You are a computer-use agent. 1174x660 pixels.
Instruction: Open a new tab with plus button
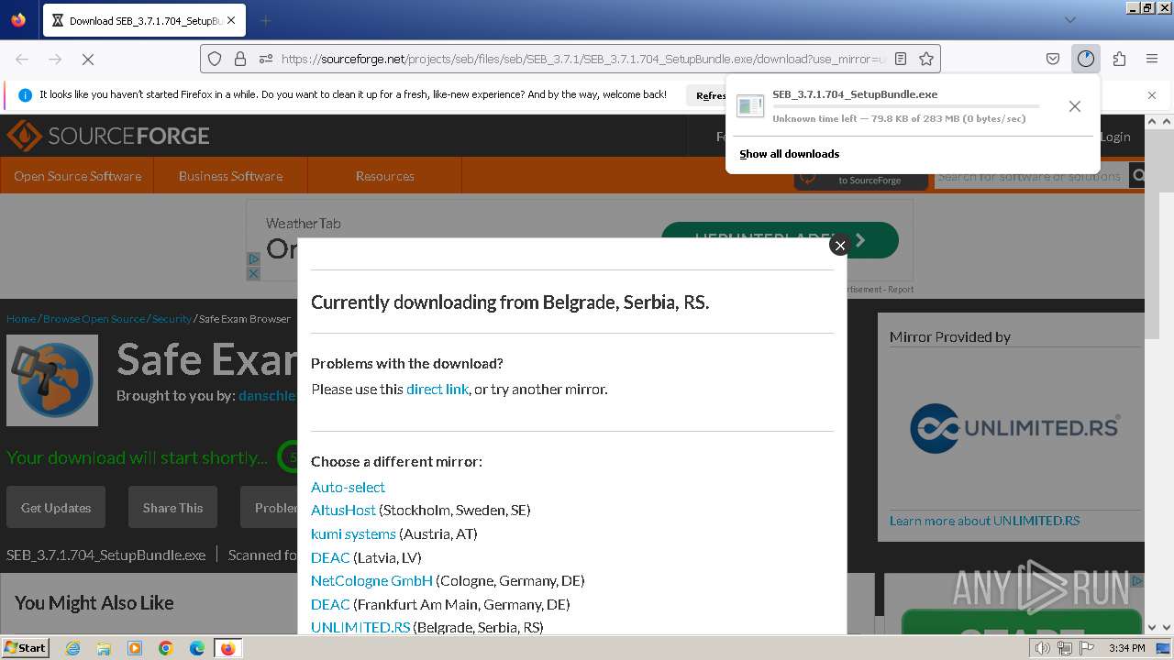click(265, 20)
